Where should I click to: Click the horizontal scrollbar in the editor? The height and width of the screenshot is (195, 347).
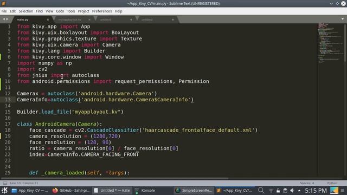tap(114, 178)
